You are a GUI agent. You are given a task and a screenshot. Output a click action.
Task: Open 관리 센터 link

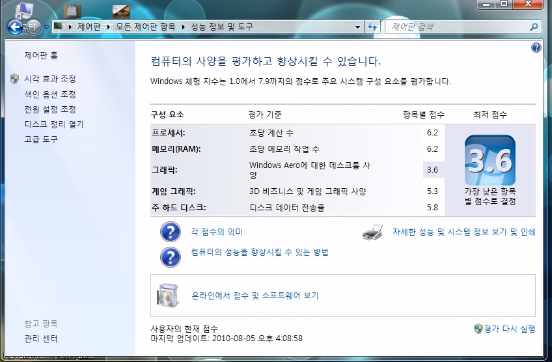point(41,339)
